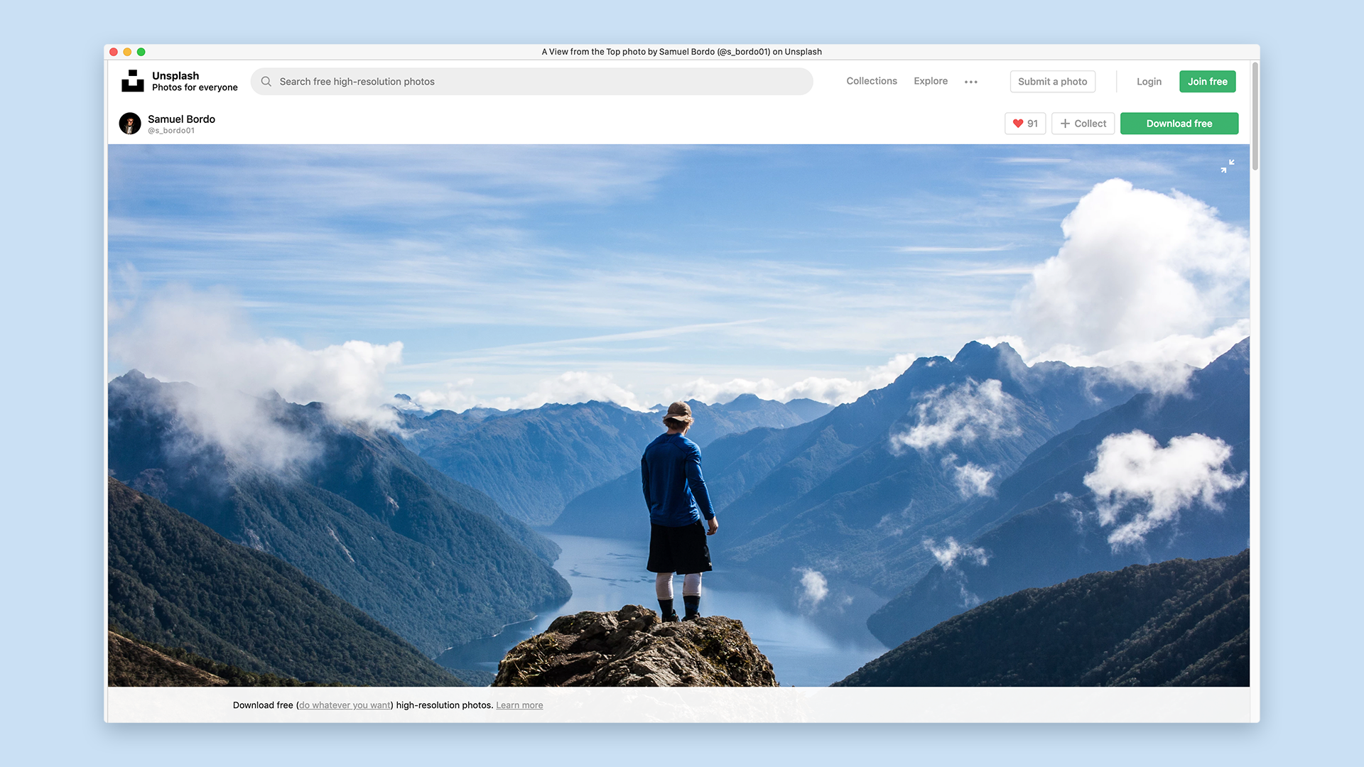Click the Collect dropdown option

coord(1082,123)
